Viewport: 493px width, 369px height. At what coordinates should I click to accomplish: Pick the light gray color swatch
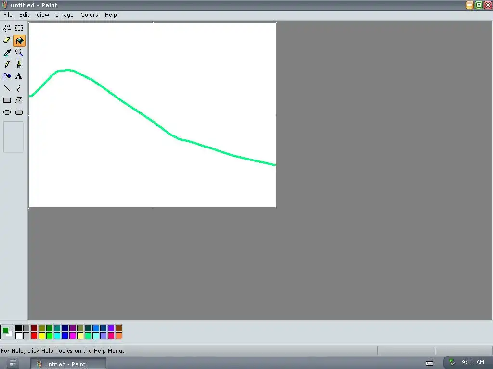pyautogui.click(x=26, y=336)
